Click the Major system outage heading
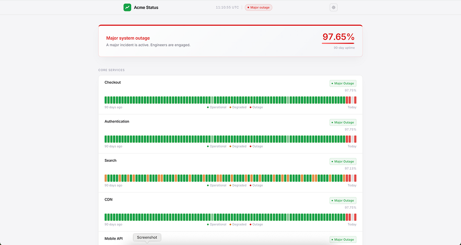461x245 pixels. [128, 38]
